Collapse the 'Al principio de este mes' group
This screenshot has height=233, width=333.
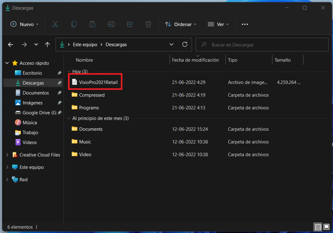[x=69, y=118]
